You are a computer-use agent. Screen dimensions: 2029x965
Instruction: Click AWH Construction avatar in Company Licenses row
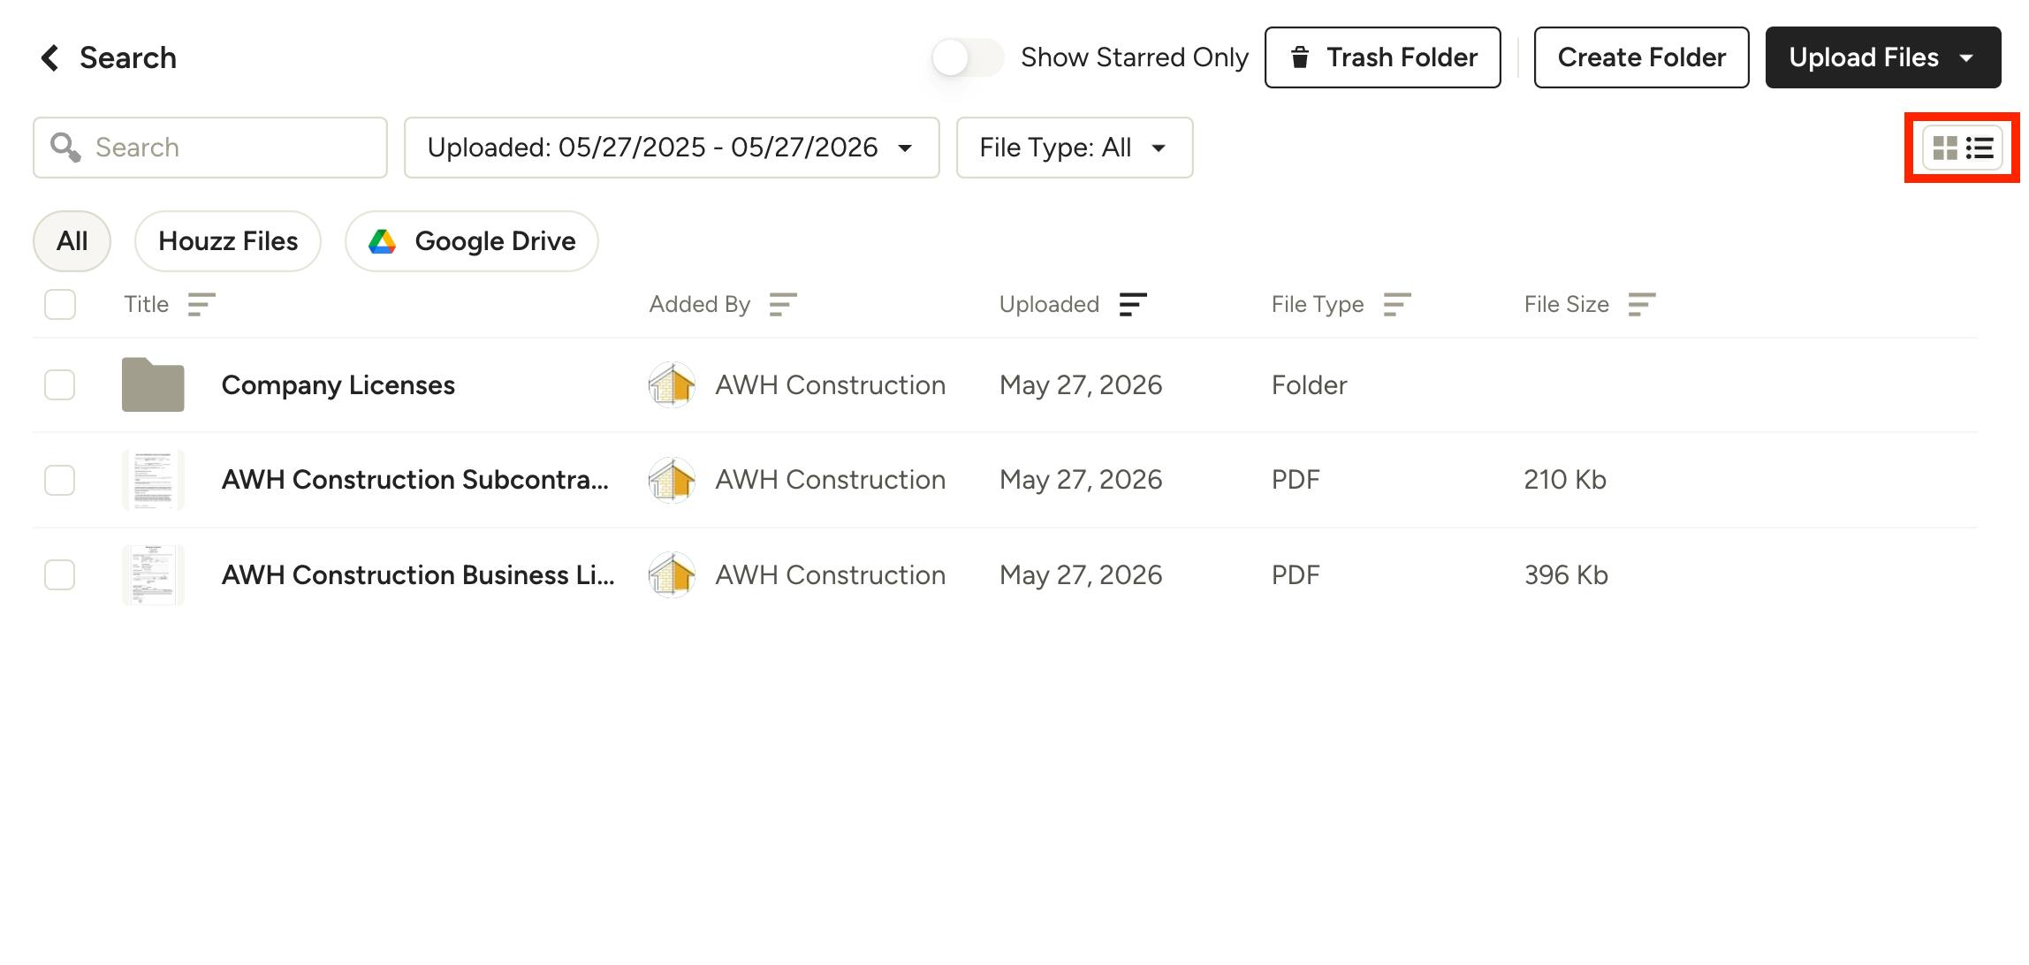tap(672, 385)
